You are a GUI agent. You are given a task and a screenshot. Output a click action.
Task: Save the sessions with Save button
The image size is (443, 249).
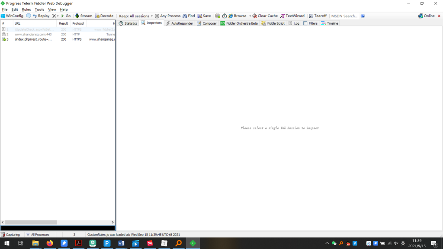pyautogui.click(x=204, y=16)
